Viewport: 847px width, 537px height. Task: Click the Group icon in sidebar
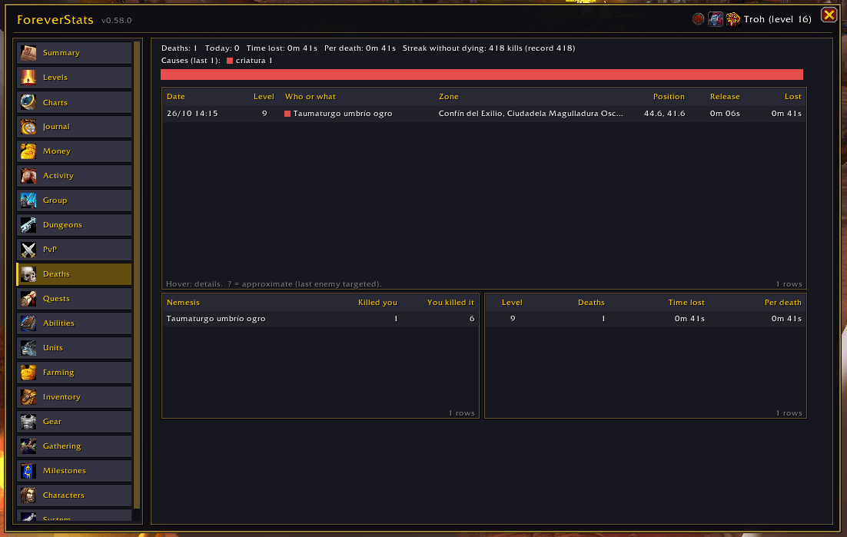(28, 201)
